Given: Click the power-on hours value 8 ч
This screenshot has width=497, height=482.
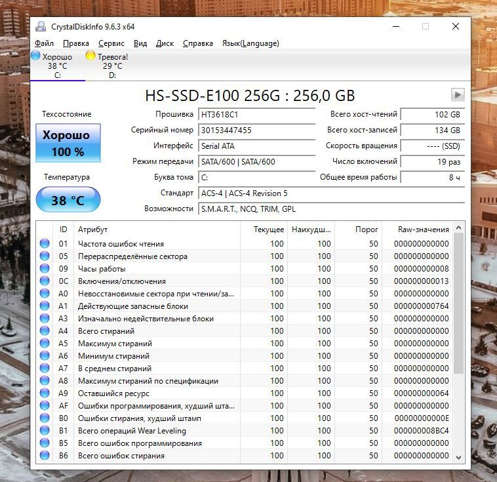Looking at the screenshot, I should (432, 178).
